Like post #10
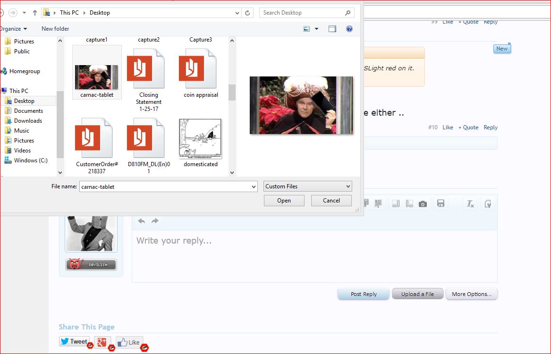 pyautogui.click(x=448, y=127)
